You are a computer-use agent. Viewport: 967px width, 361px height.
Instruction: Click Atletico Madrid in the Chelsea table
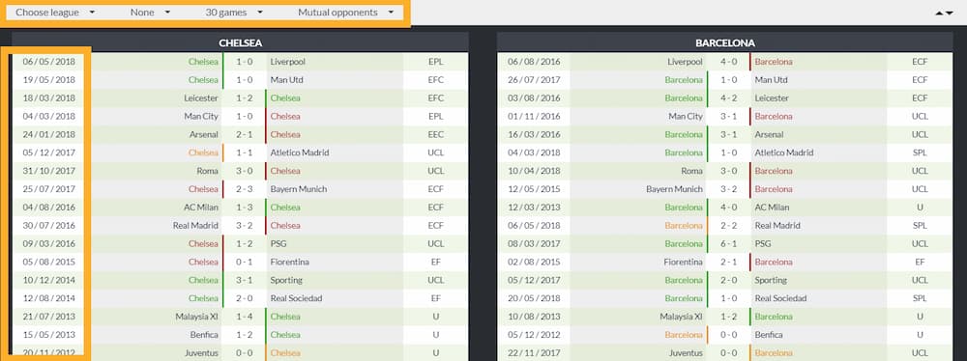(300, 153)
